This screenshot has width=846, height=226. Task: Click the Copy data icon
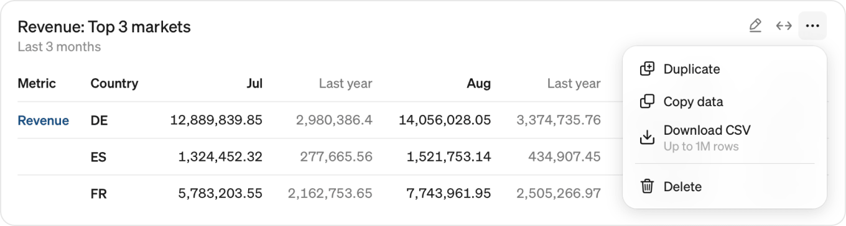coord(647,101)
